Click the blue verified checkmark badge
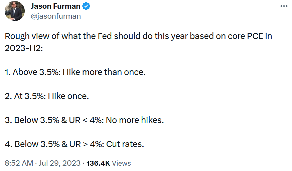 tap(86, 6)
